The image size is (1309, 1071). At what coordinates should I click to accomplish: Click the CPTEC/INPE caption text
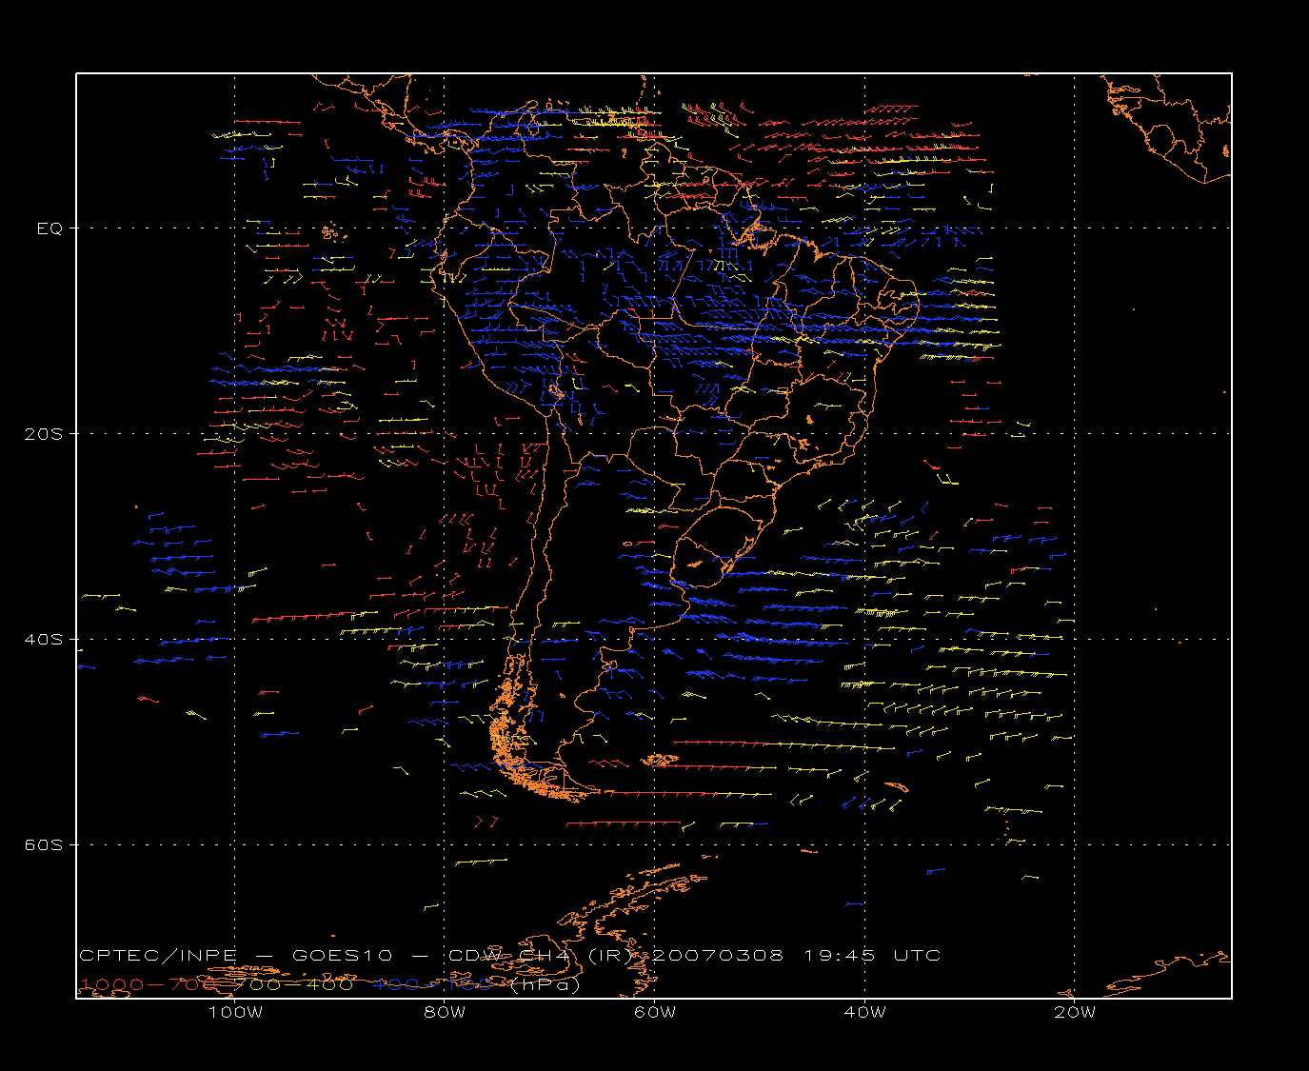[x=159, y=955]
